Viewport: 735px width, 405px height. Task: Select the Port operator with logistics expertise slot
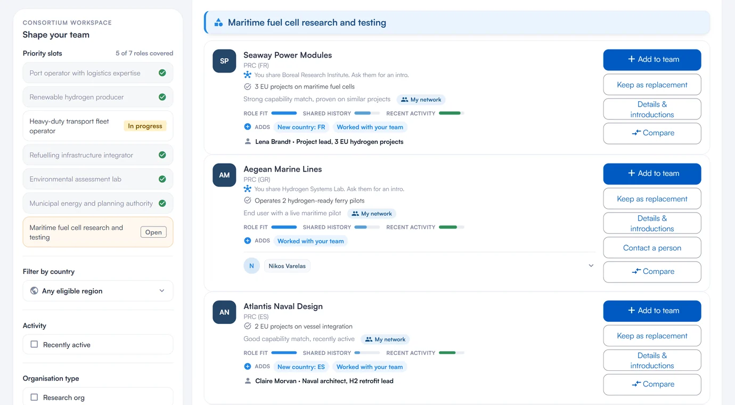pyautogui.click(x=98, y=73)
